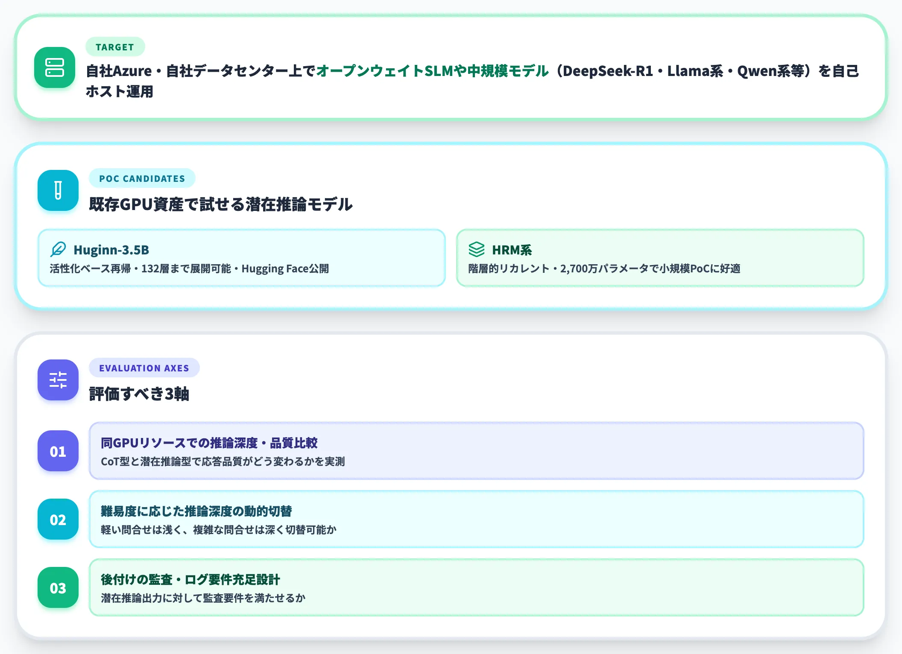Click the POC CANDIDATES label pill

142,178
